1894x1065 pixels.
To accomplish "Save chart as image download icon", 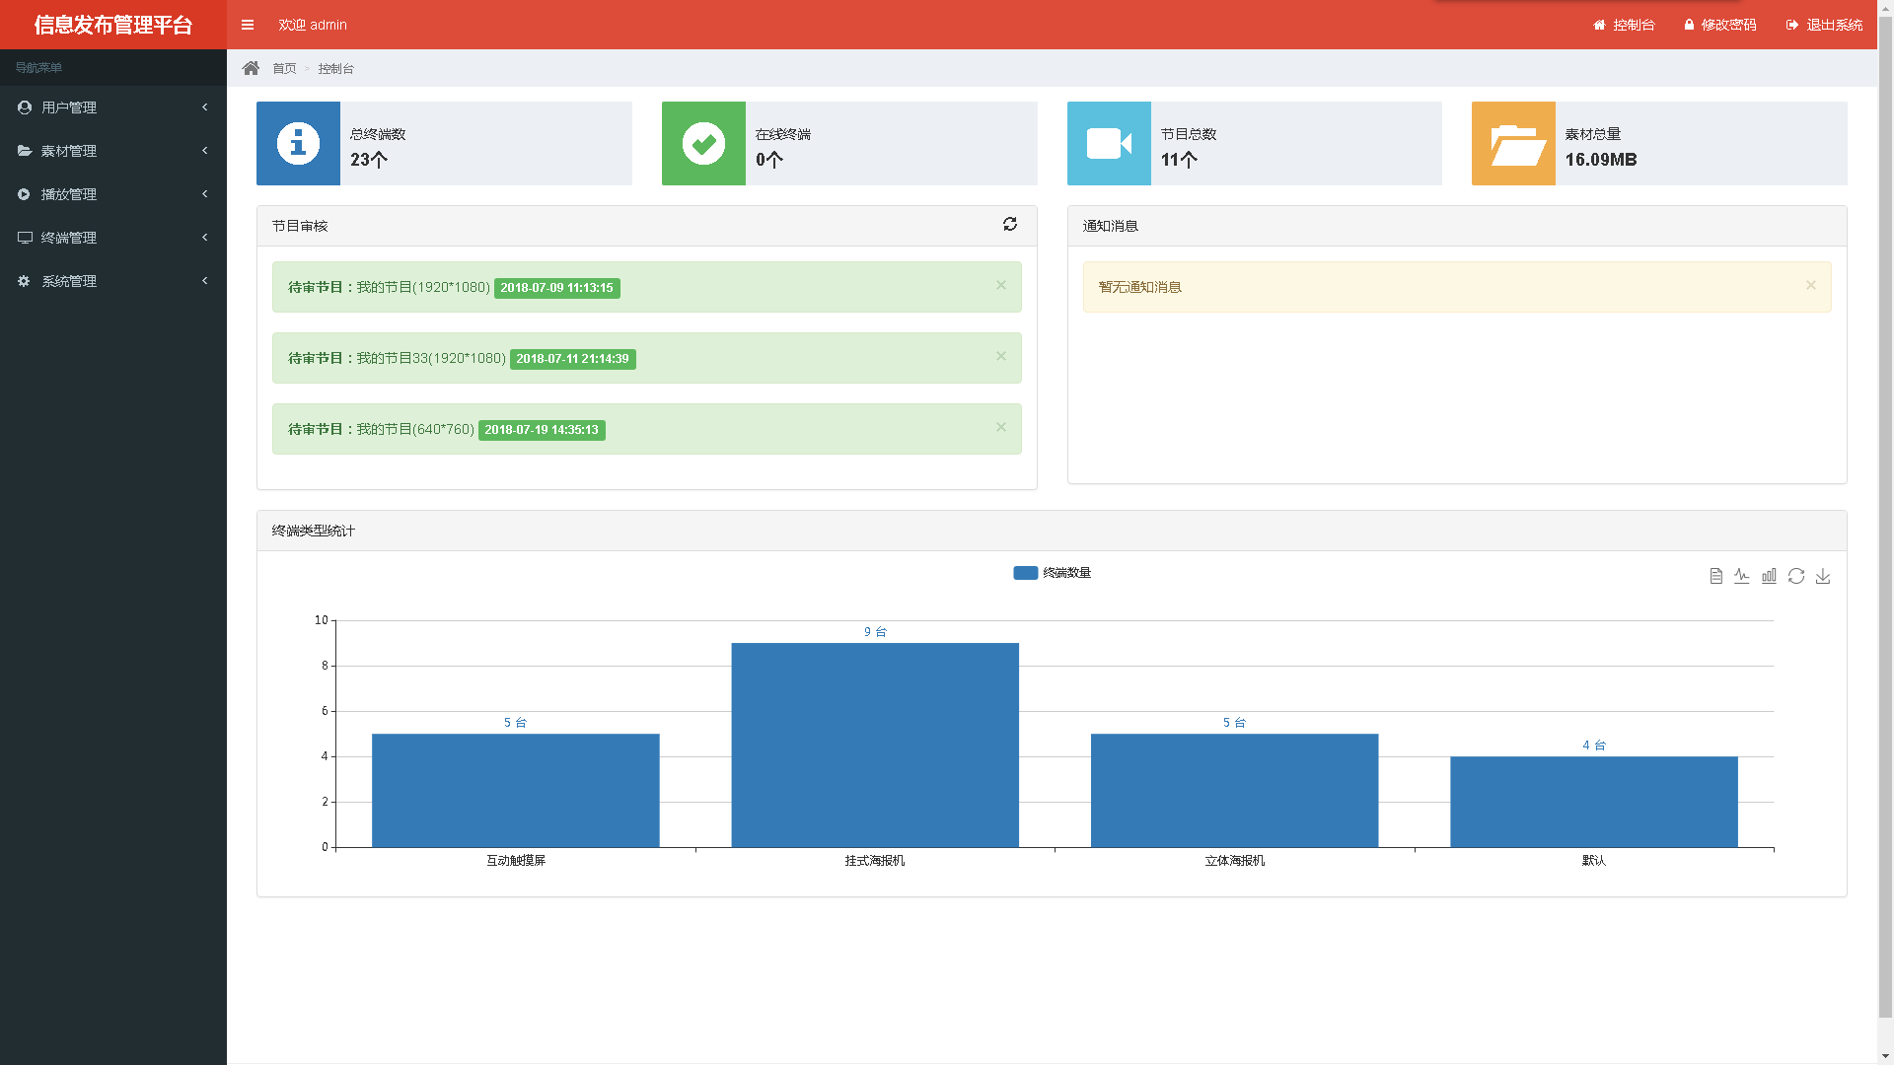I will (1822, 576).
